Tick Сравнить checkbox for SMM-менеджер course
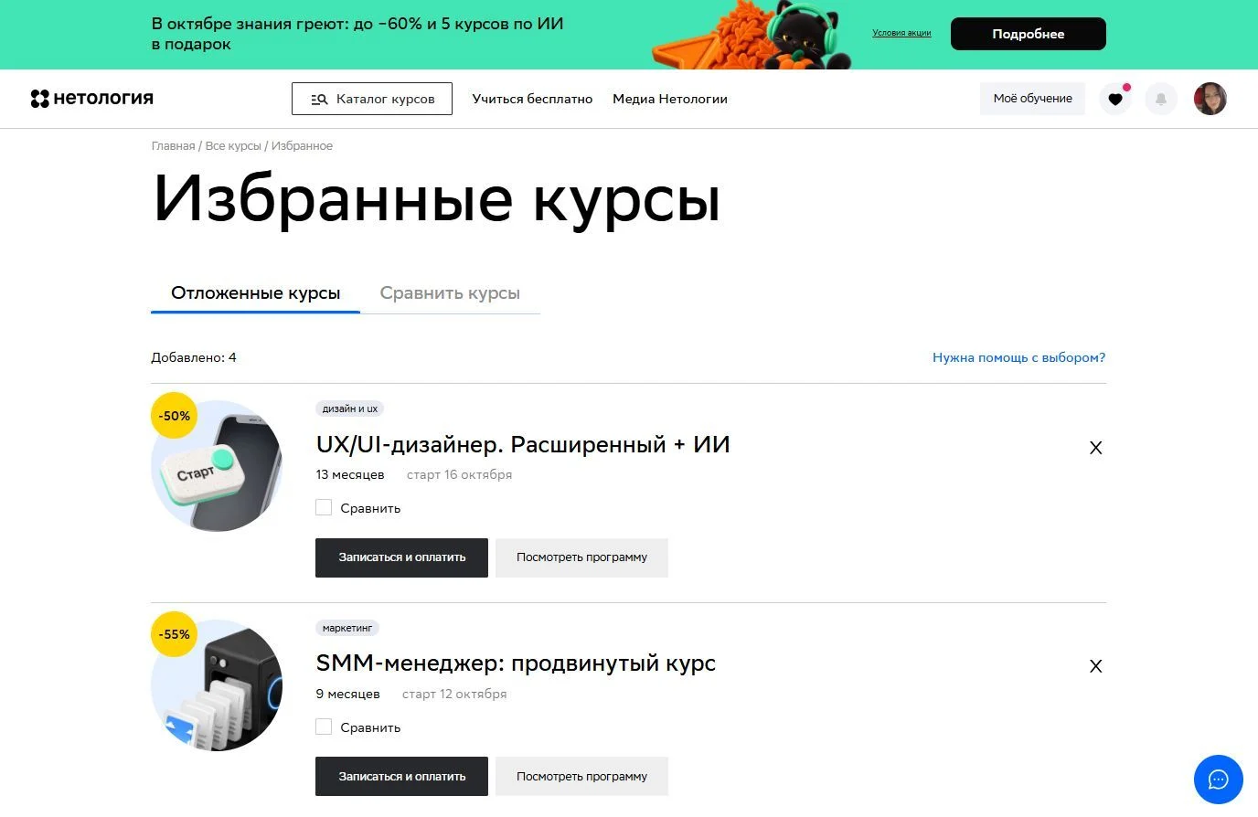 (x=324, y=727)
